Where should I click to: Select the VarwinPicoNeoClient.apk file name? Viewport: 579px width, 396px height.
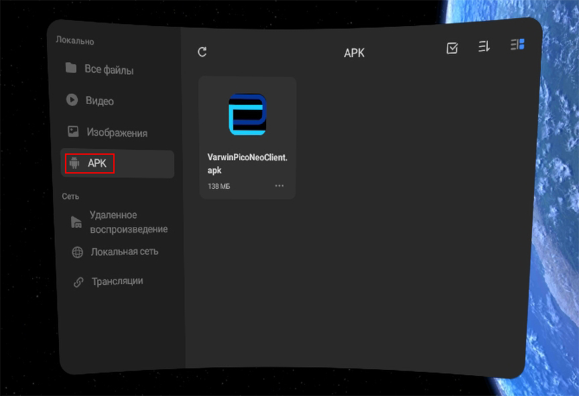tap(247, 163)
